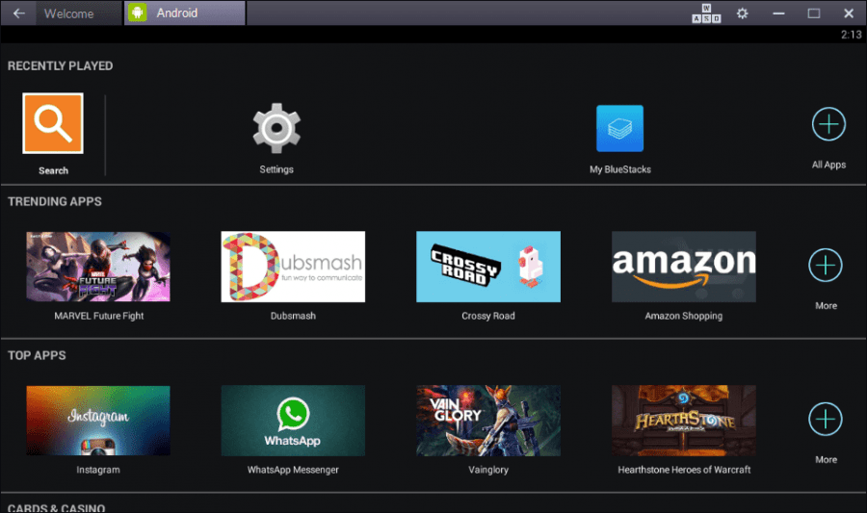Open the Instagram app thumbnail
867x513 pixels.
[98, 421]
